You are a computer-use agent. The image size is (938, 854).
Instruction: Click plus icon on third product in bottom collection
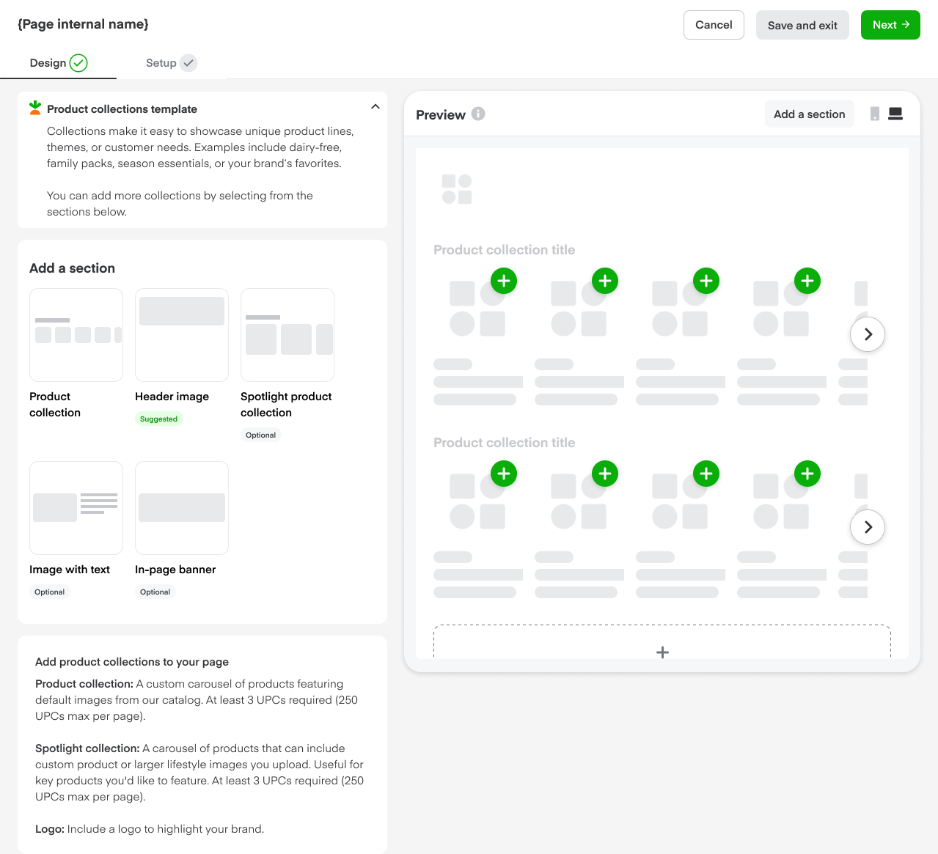click(x=706, y=474)
